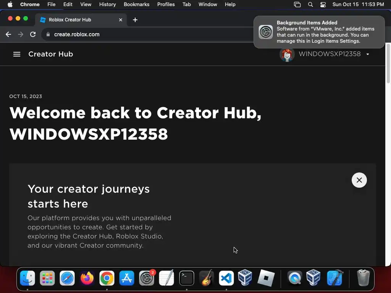
Task: Click the Your creator journeys starts here heading
Action: tap(89, 196)
